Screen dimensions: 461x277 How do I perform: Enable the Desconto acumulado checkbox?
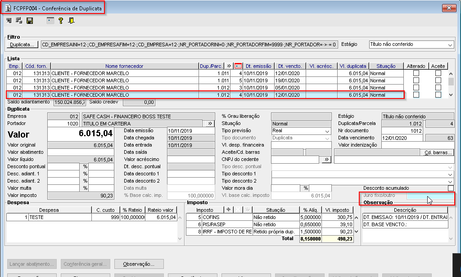click(x=451, y=188)
